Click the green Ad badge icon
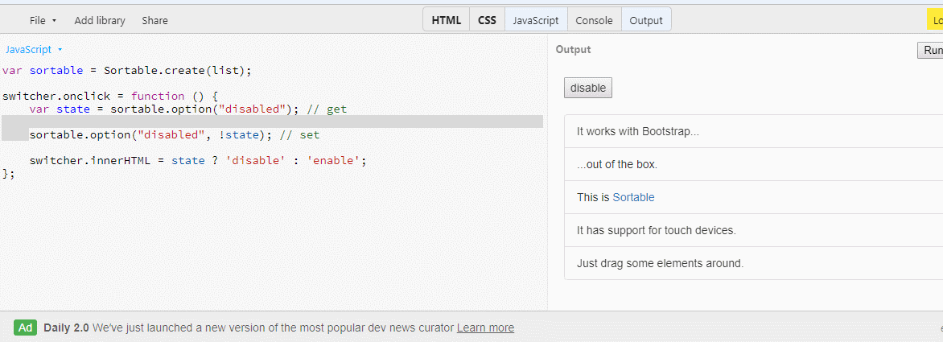Screen dimensions: 943x342 click(x=26, y=328)
